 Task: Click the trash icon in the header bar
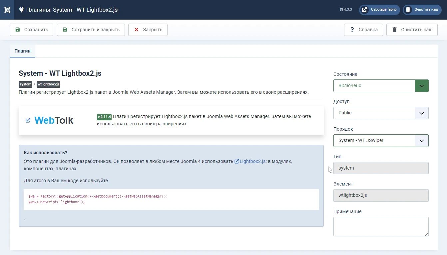(408, 10)
